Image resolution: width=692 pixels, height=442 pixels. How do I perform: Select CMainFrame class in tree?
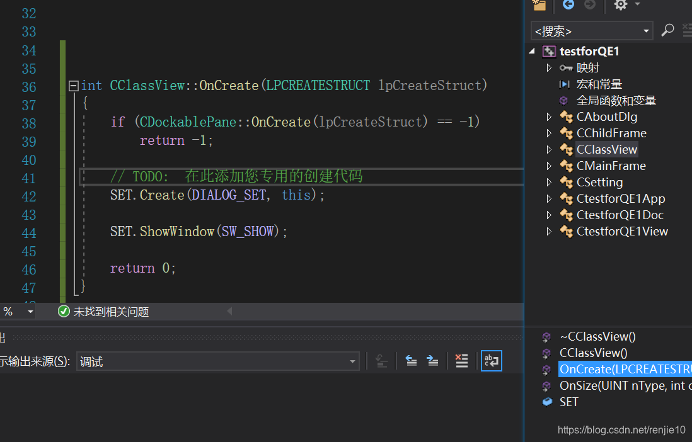click(x=611, y=166)
